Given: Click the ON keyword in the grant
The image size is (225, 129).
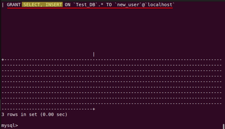Looking at the screenshot, I should click(68, 5).
